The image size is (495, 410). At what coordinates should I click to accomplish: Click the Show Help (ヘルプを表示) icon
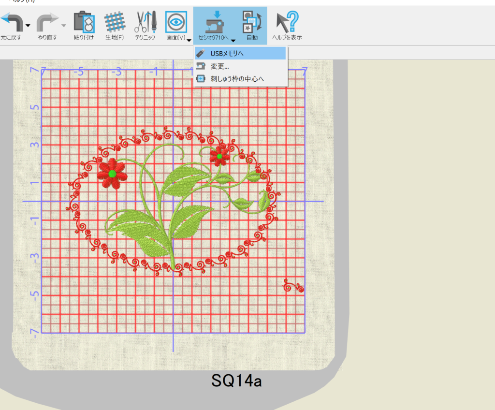[287, 22]
